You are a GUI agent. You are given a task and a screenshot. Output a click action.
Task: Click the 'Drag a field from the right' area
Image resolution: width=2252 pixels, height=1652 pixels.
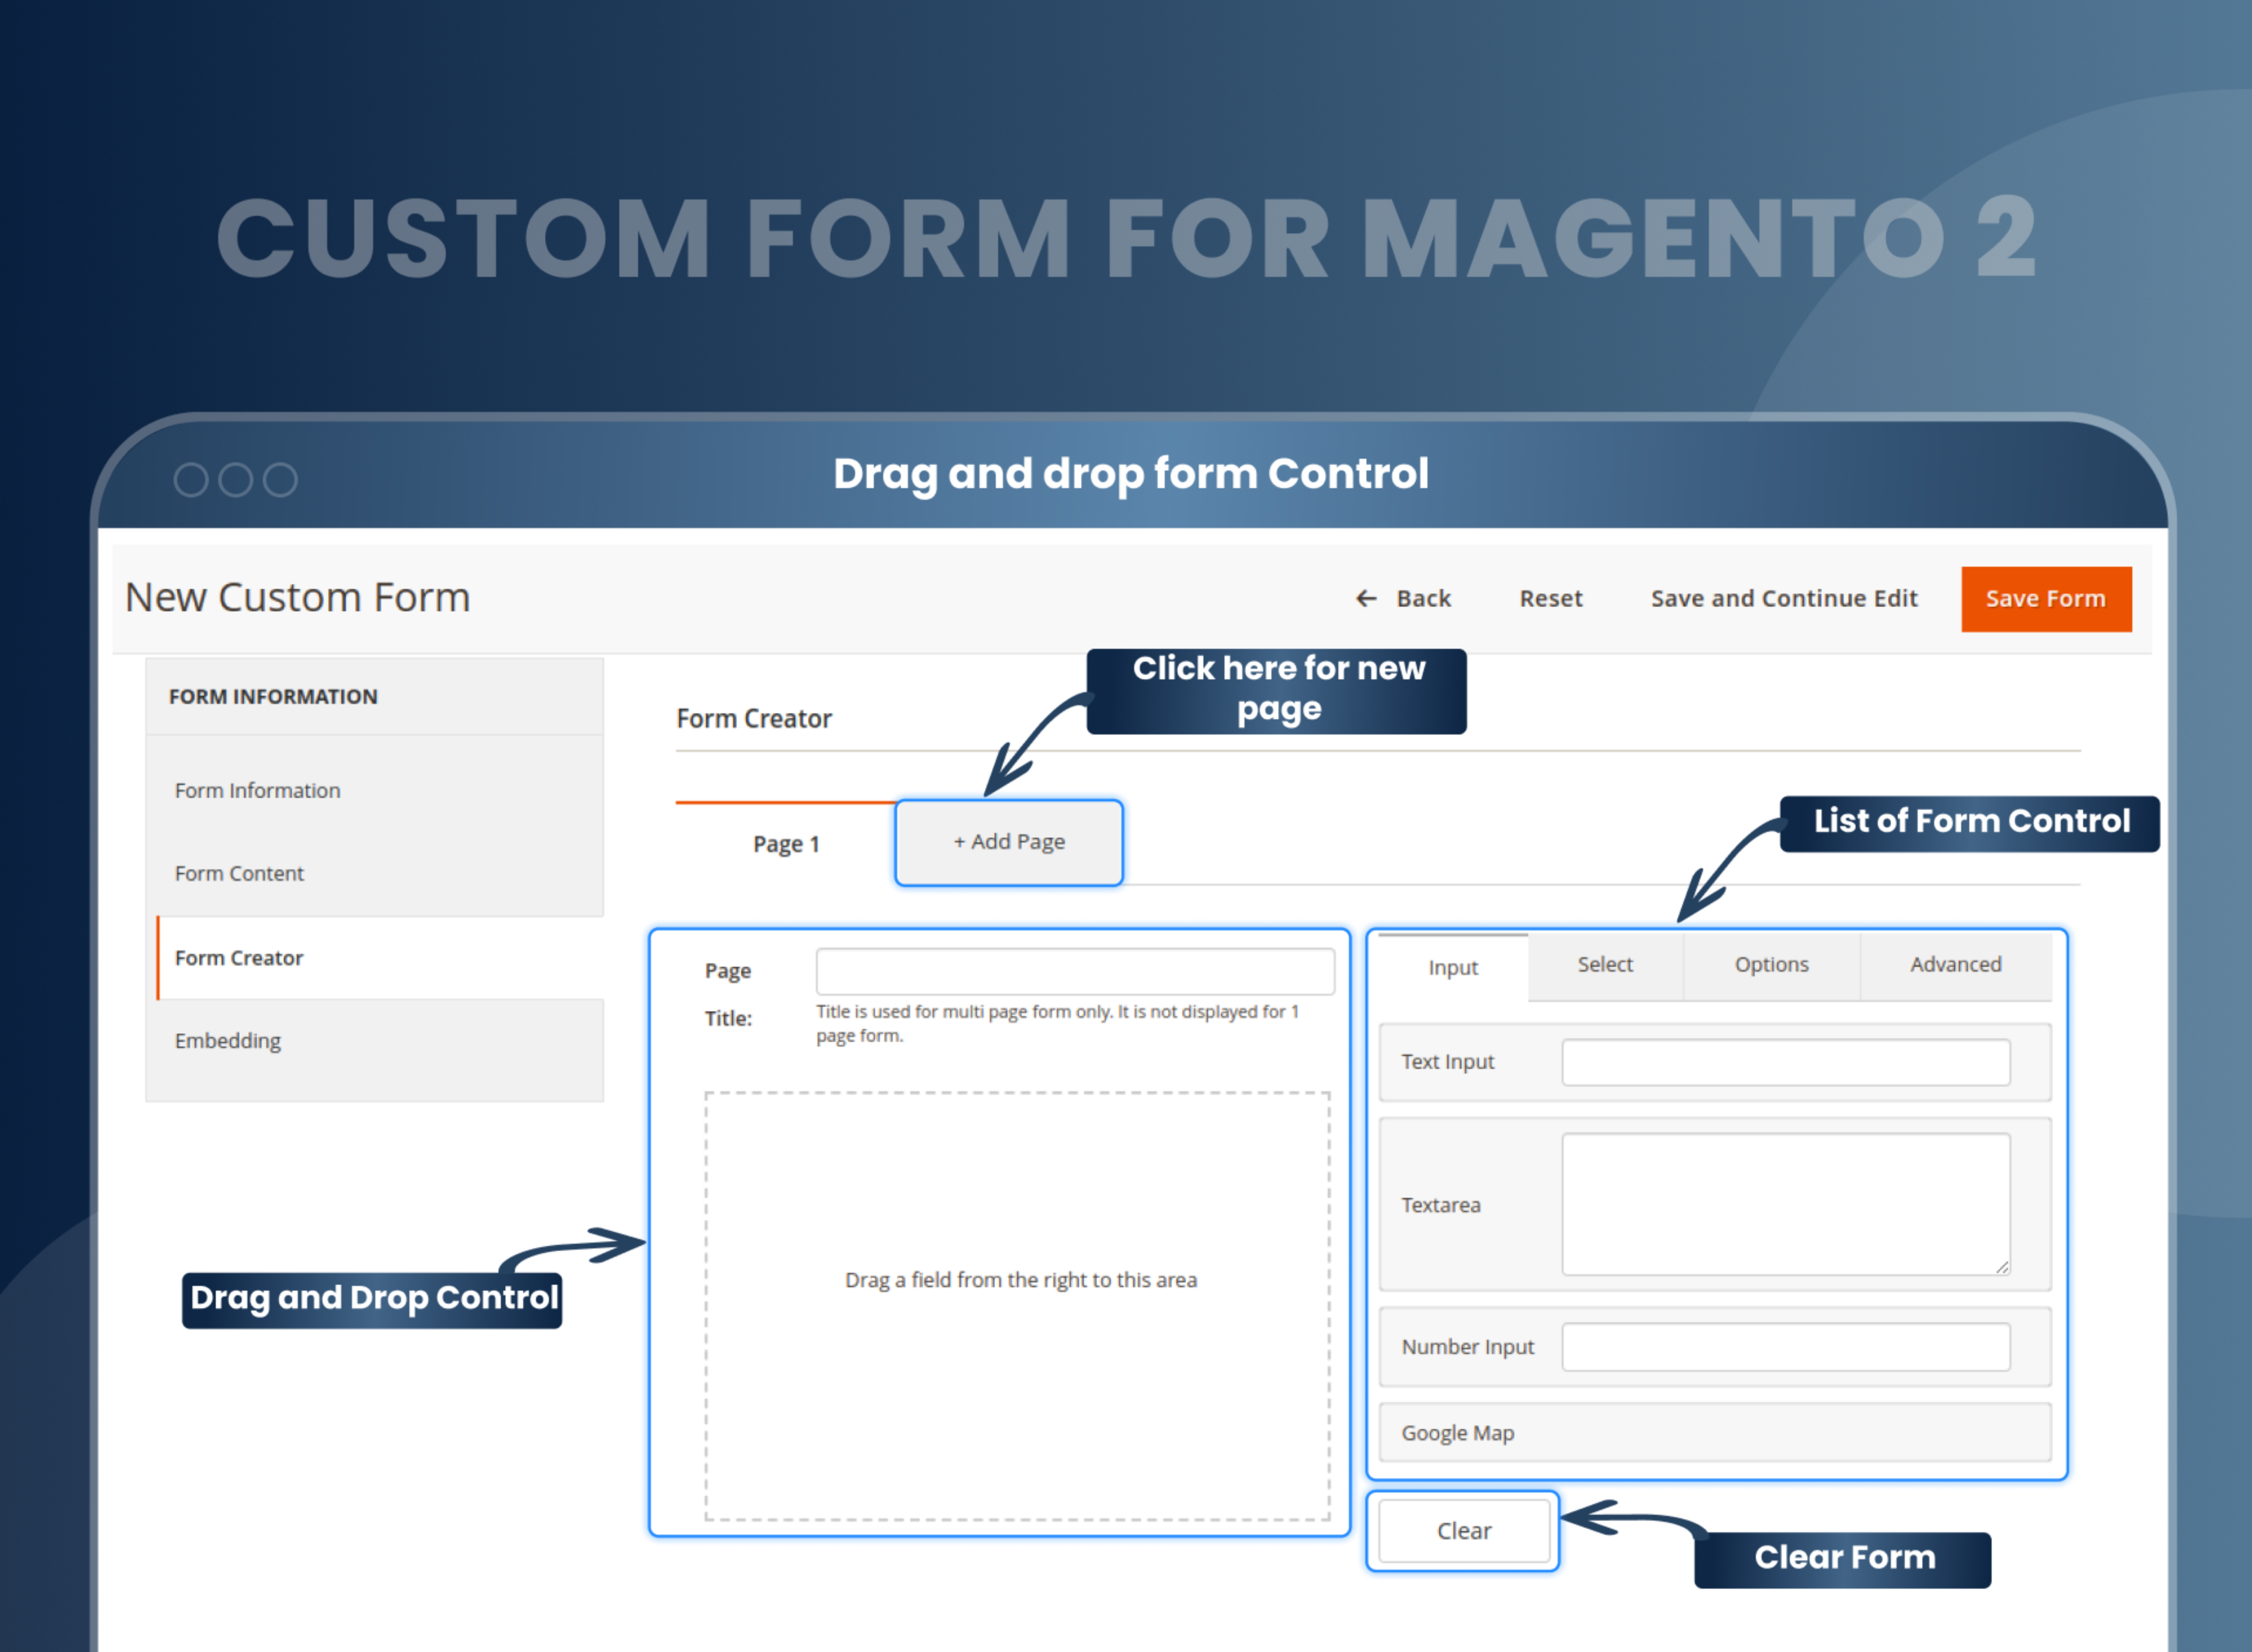(x=1018, y=1305)
